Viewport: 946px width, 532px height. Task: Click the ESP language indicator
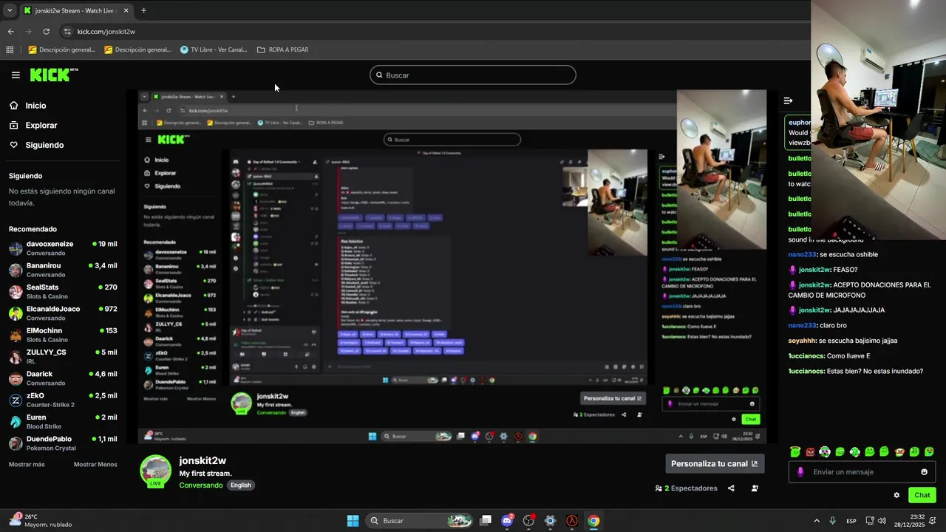tap(851, 521)
